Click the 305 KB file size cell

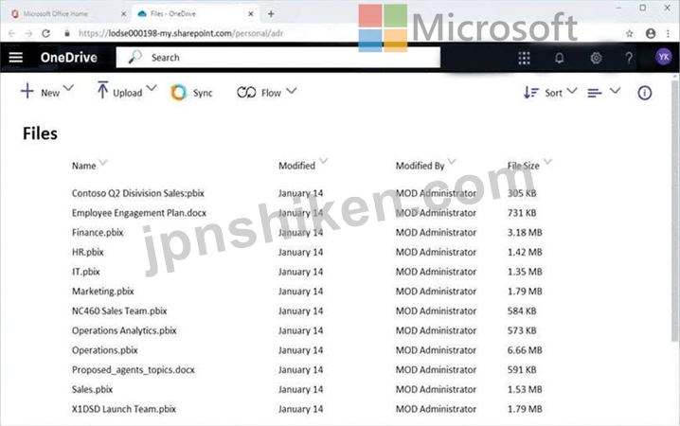click(522, 193)
